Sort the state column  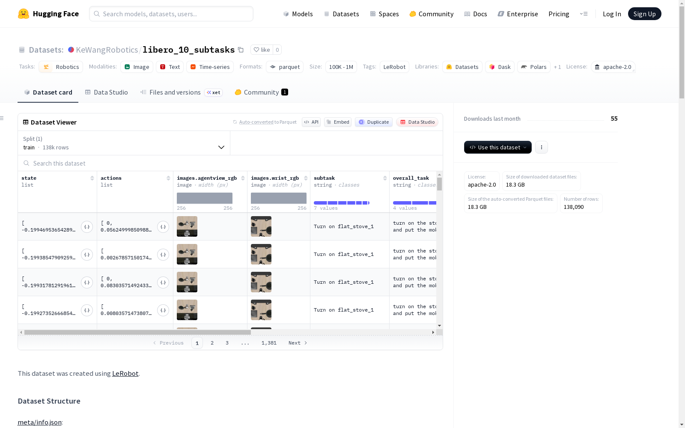click(x=92, y=178)
